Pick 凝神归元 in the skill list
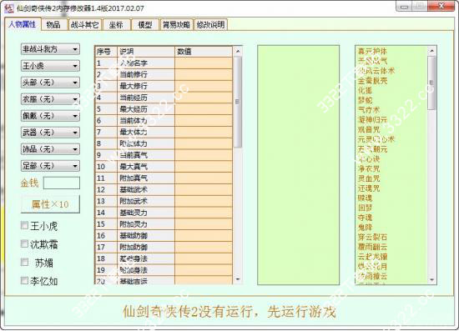459x331 pixels. [x=372, y=119]
